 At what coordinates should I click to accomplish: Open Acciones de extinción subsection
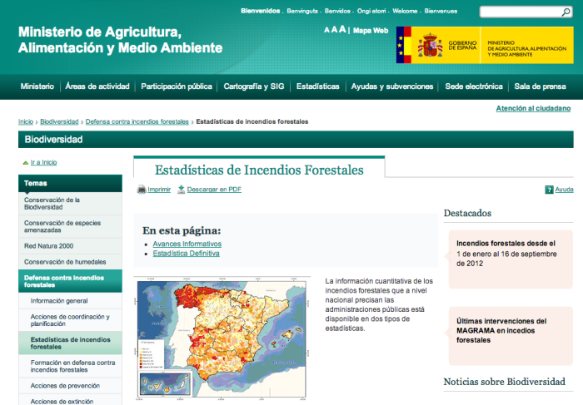[70, 401]
